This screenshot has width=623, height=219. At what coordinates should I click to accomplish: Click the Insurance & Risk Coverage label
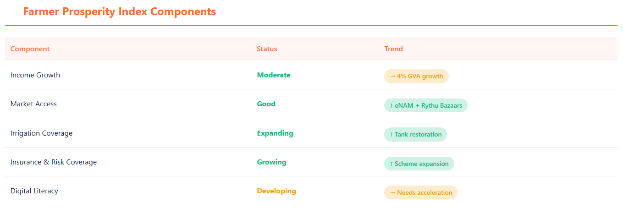coord(54,162)
